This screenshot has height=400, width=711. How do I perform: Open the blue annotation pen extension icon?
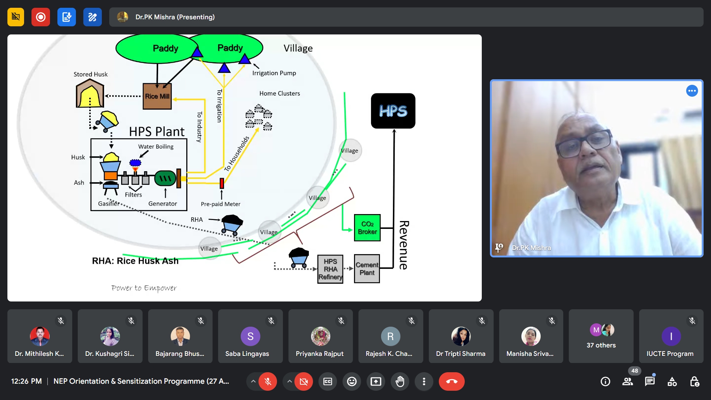[x=92, y=17]
